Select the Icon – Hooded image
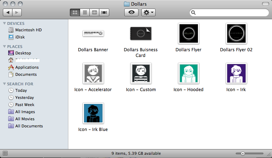 tap(189, 73)
